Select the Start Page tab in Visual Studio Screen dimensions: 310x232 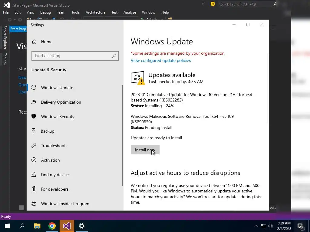(18, 29)
